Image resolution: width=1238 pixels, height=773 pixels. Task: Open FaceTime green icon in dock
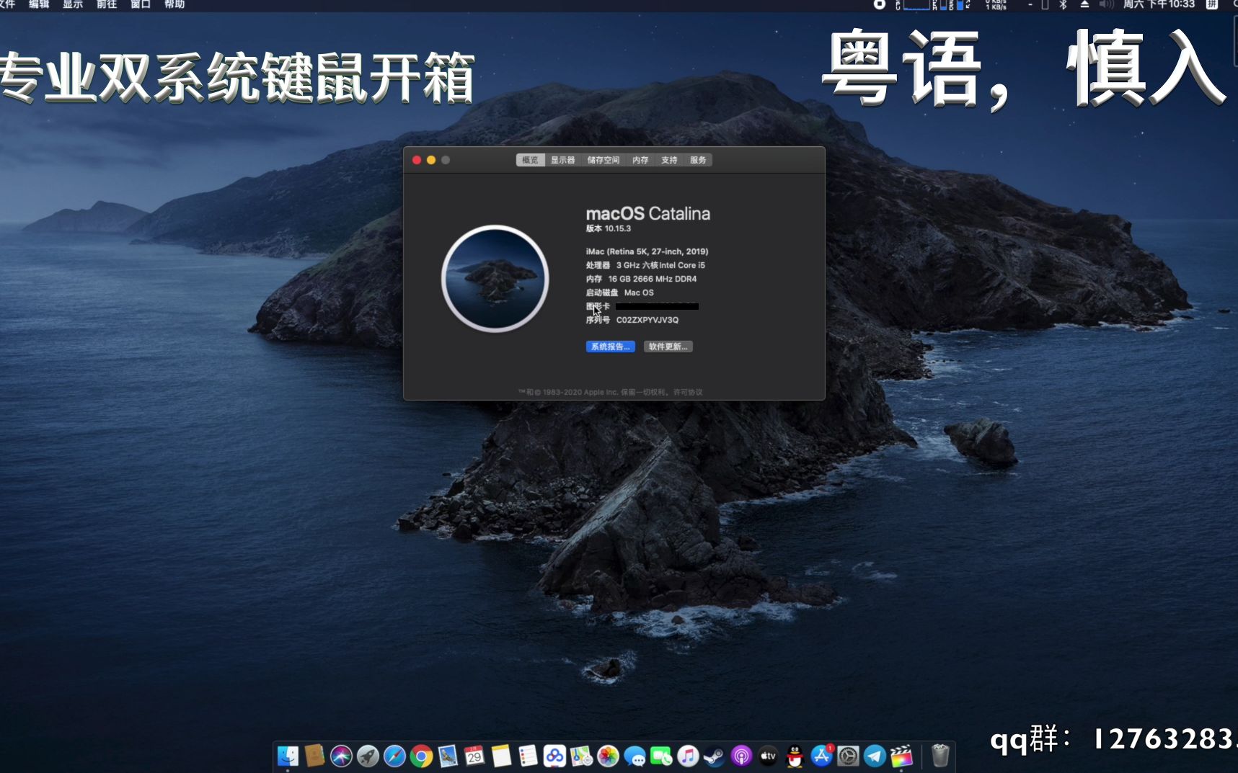pos(661,756)
